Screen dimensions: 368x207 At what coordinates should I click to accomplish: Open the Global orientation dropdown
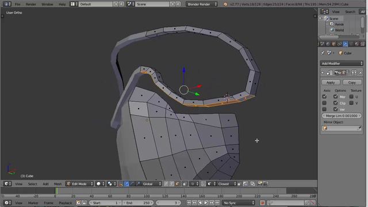[152, 184]
